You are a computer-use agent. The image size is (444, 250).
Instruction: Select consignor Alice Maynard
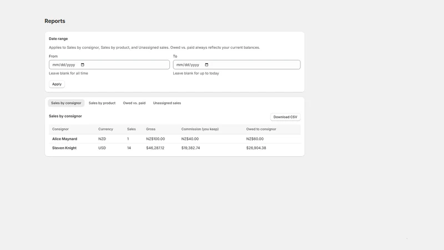pyautogui.click(x=64, y=139)
